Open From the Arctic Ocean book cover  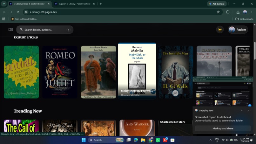(x=214, y=61)
